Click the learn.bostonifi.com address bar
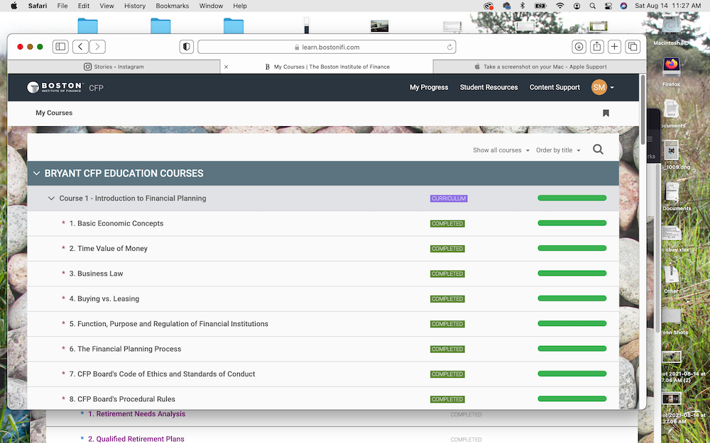Viewport: 710px width, 443px height. (x=327, y=47)
